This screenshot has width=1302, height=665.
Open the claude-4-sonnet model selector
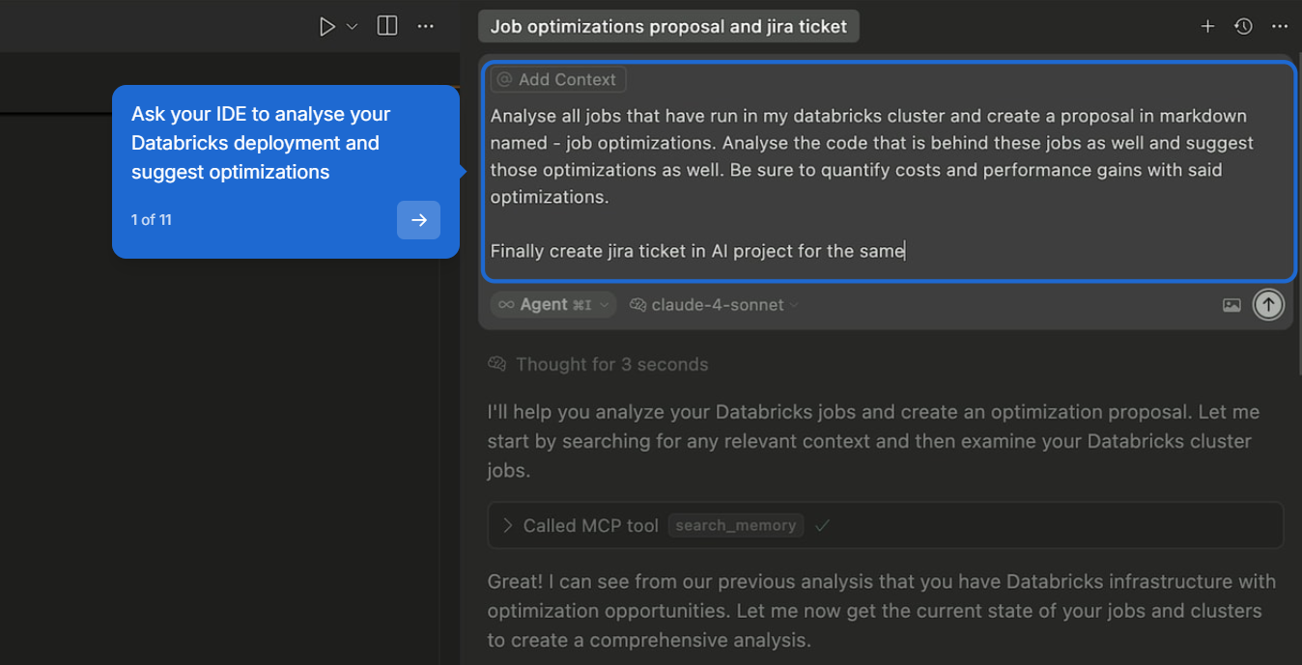714,305
